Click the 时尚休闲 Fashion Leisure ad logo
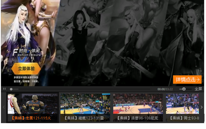The image size is (206, 129). [x=27, y=53]
